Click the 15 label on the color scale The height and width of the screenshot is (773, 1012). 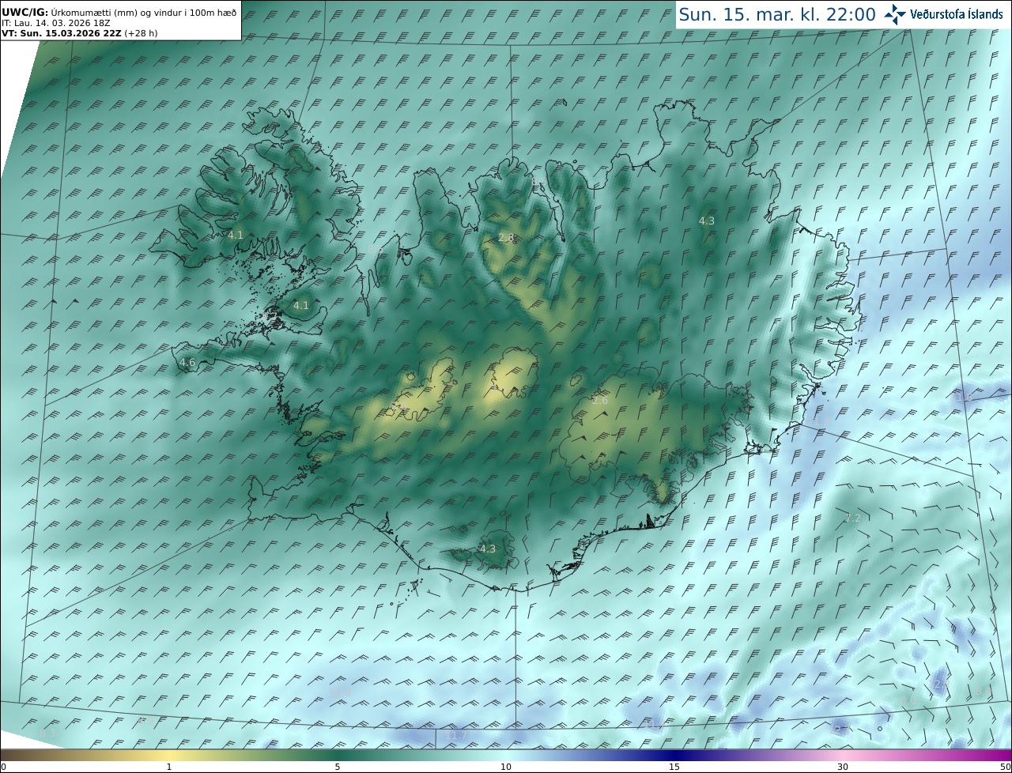pos(674,767)
